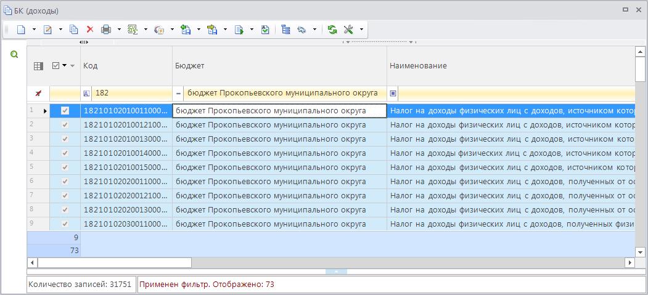This screenshot has width=648, height=295.
Task: Click the vertical scrollbar up arrow
Action: click(x=640, y=52)
